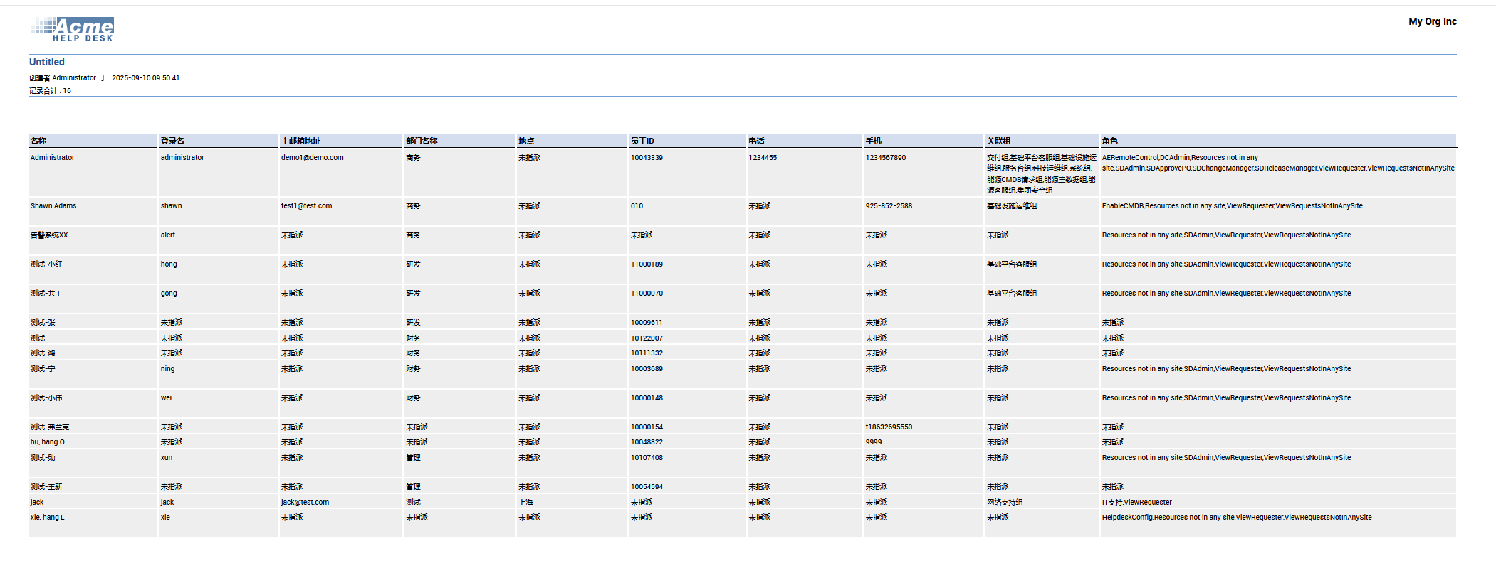The width and height of the screenshot is (1496, 568).
Task: Select the 主邮箱地址 column header
Action: [300, 141]
